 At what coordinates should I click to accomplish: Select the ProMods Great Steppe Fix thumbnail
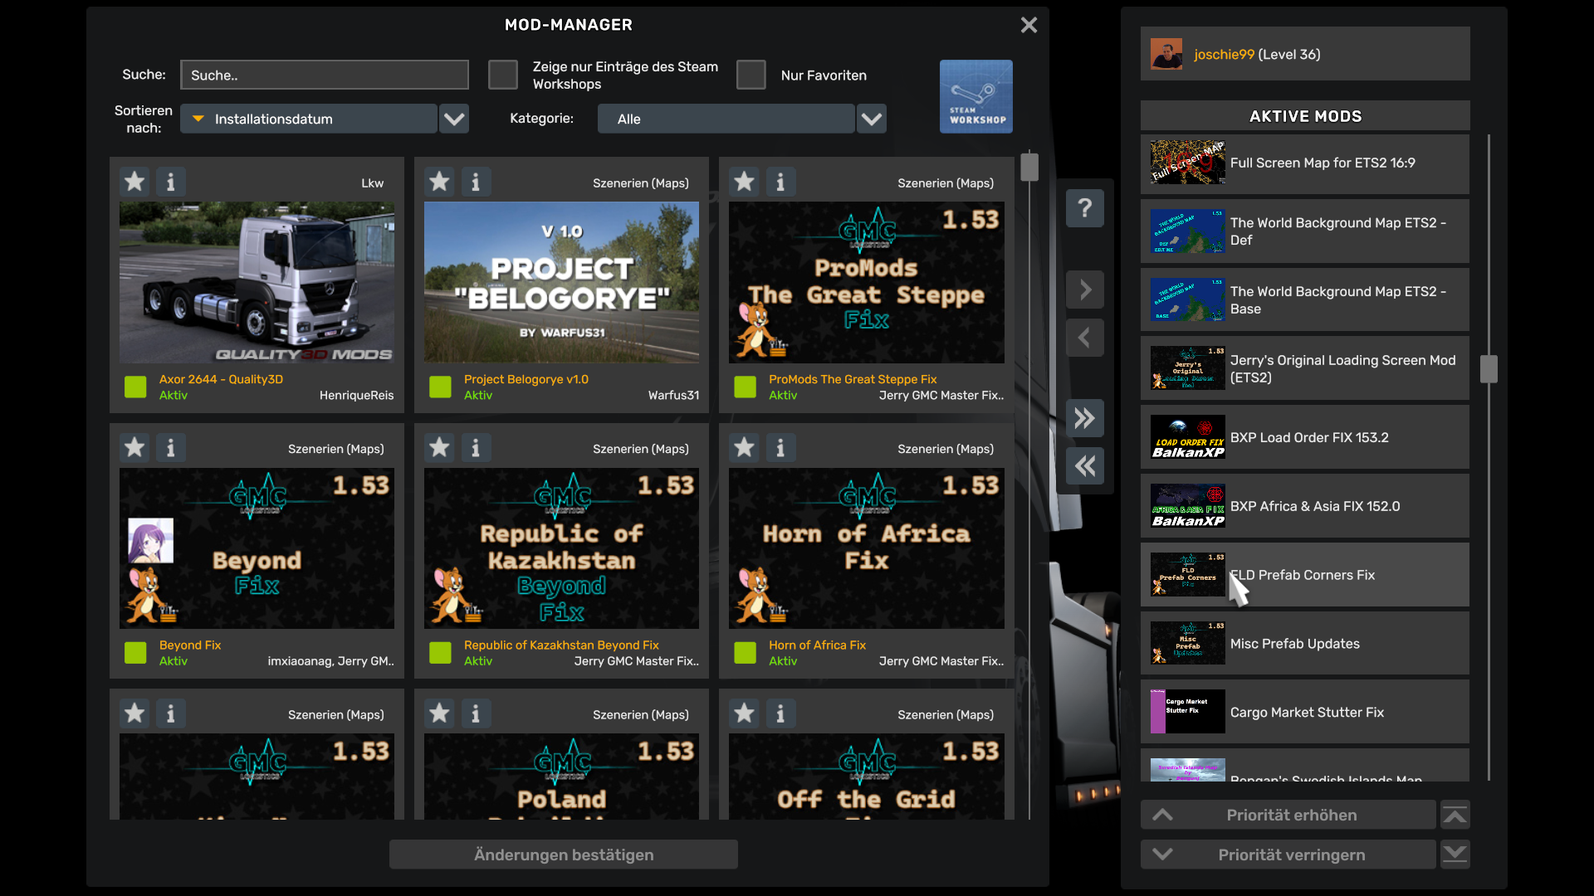tap(866, 282)
